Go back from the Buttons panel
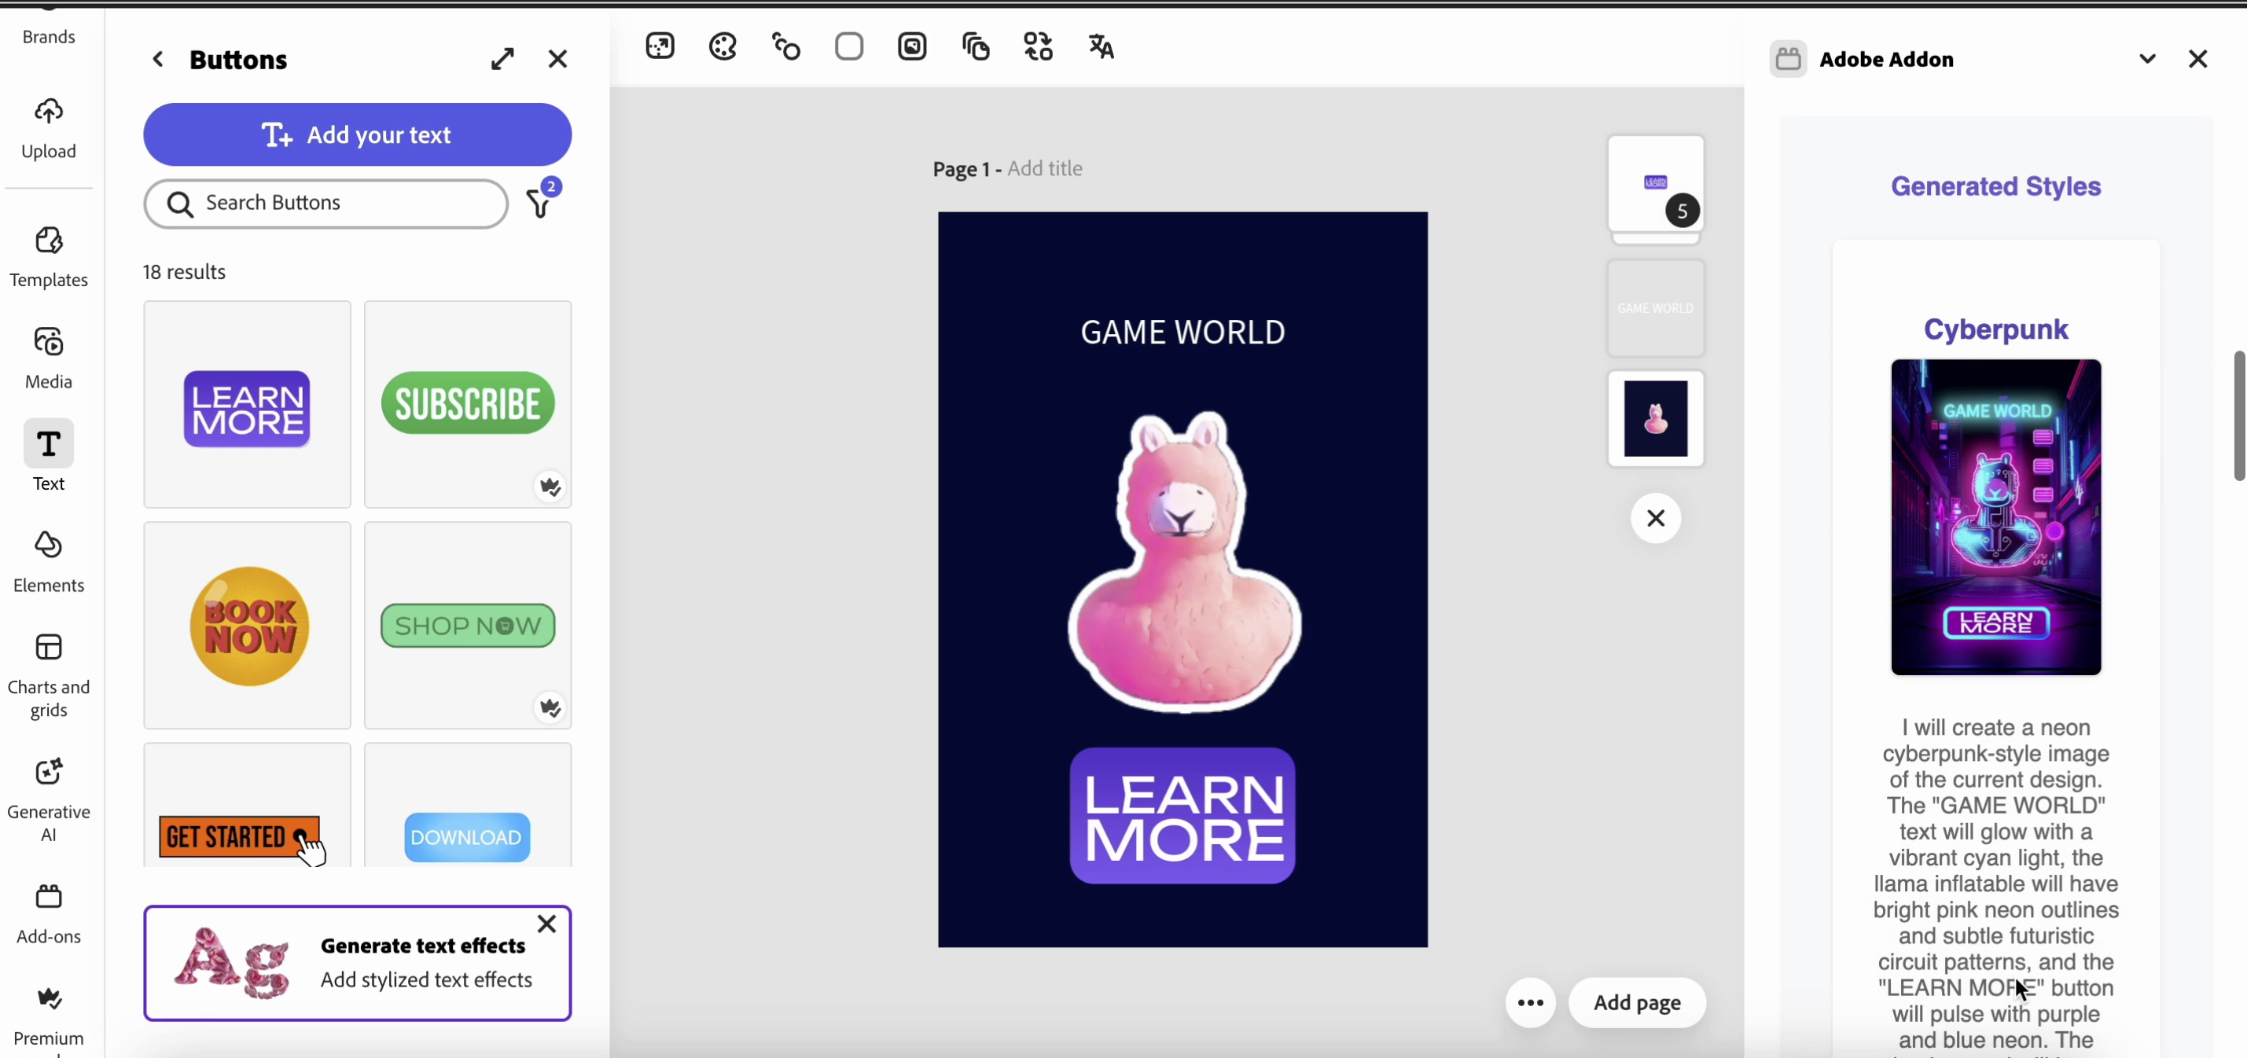 tap(158, 59)
